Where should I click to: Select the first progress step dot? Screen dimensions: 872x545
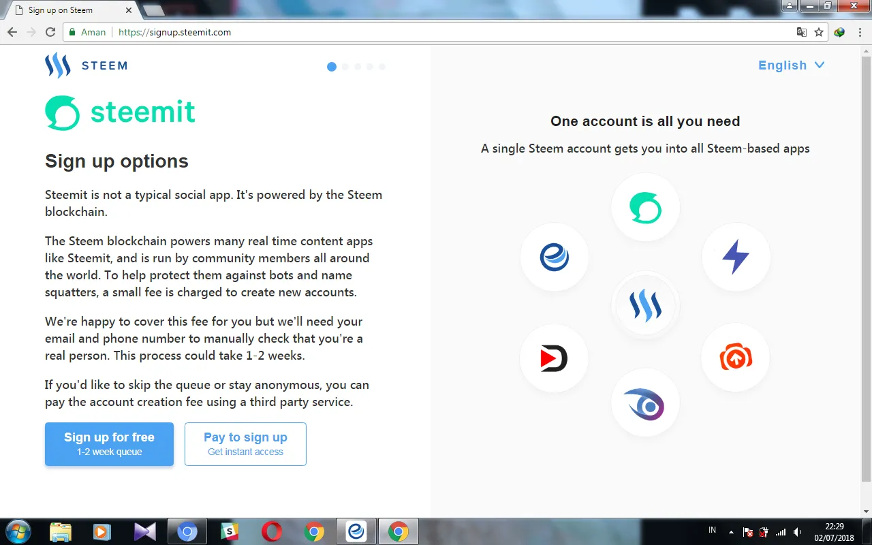pos(332,67)
